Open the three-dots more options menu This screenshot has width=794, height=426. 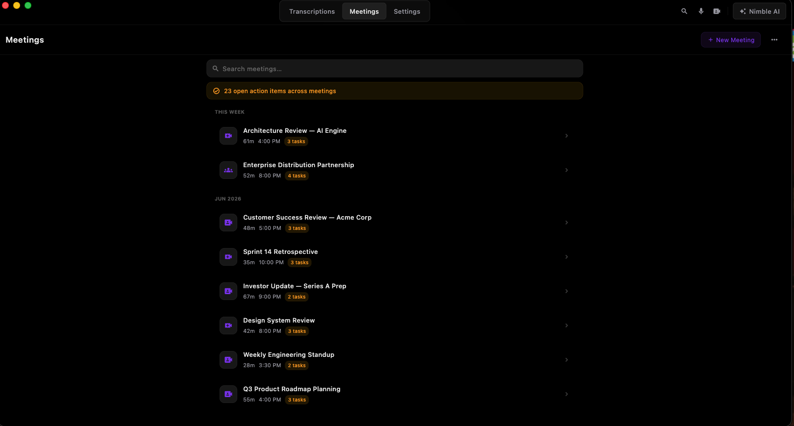click(774, 40)
